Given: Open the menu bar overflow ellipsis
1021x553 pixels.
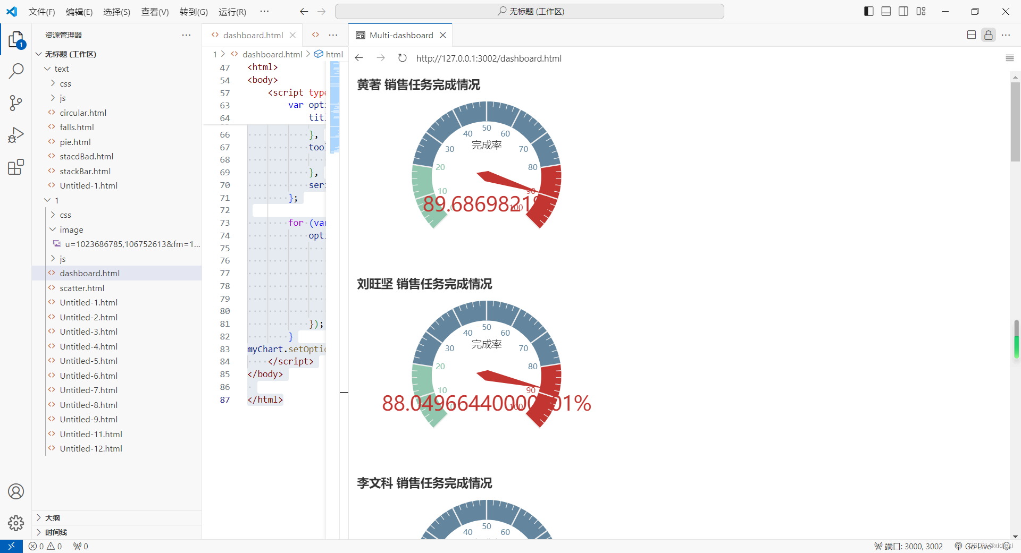Looking at the screenshot, I should click(x=264, y=11).
